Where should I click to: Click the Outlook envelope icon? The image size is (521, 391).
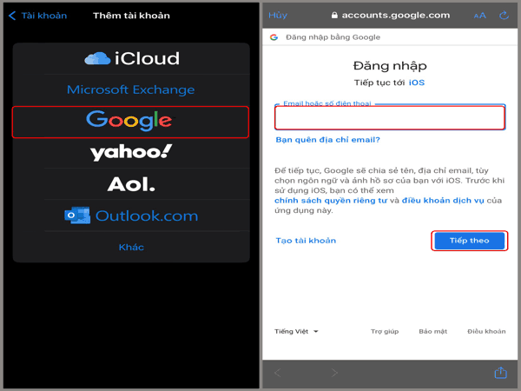click(x=77, y=215)
